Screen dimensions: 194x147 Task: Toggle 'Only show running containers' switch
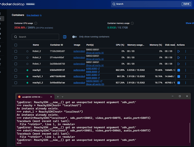coord(75,37)
